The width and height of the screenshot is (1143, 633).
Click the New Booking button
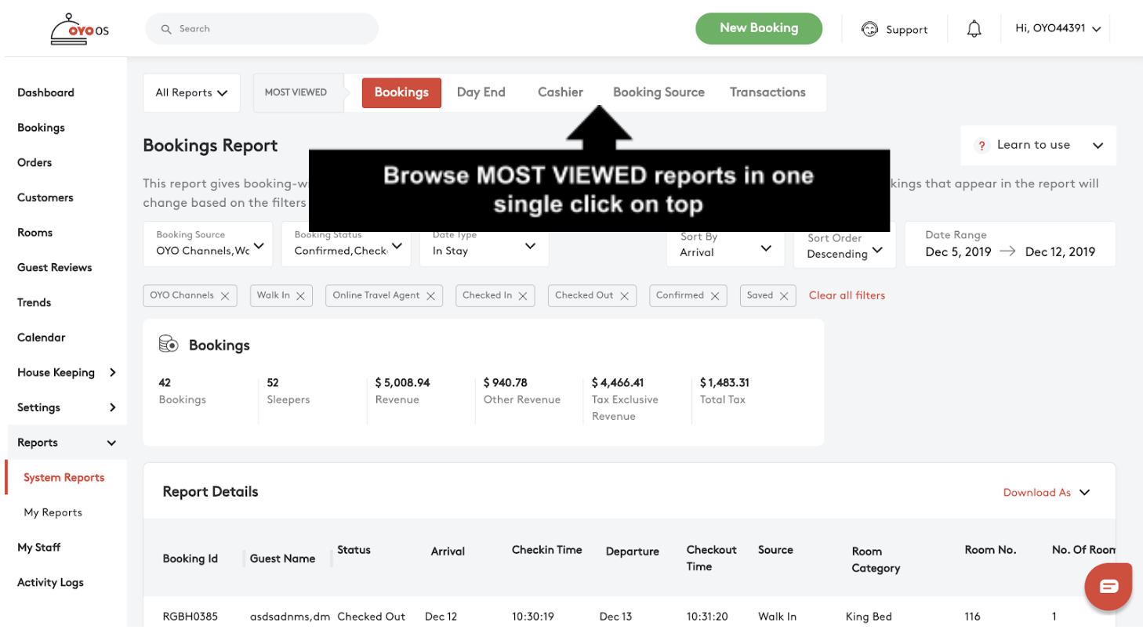(x=759, y=28)
